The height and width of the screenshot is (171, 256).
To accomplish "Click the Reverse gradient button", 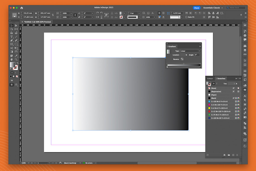I will click(x=182, y=59).
